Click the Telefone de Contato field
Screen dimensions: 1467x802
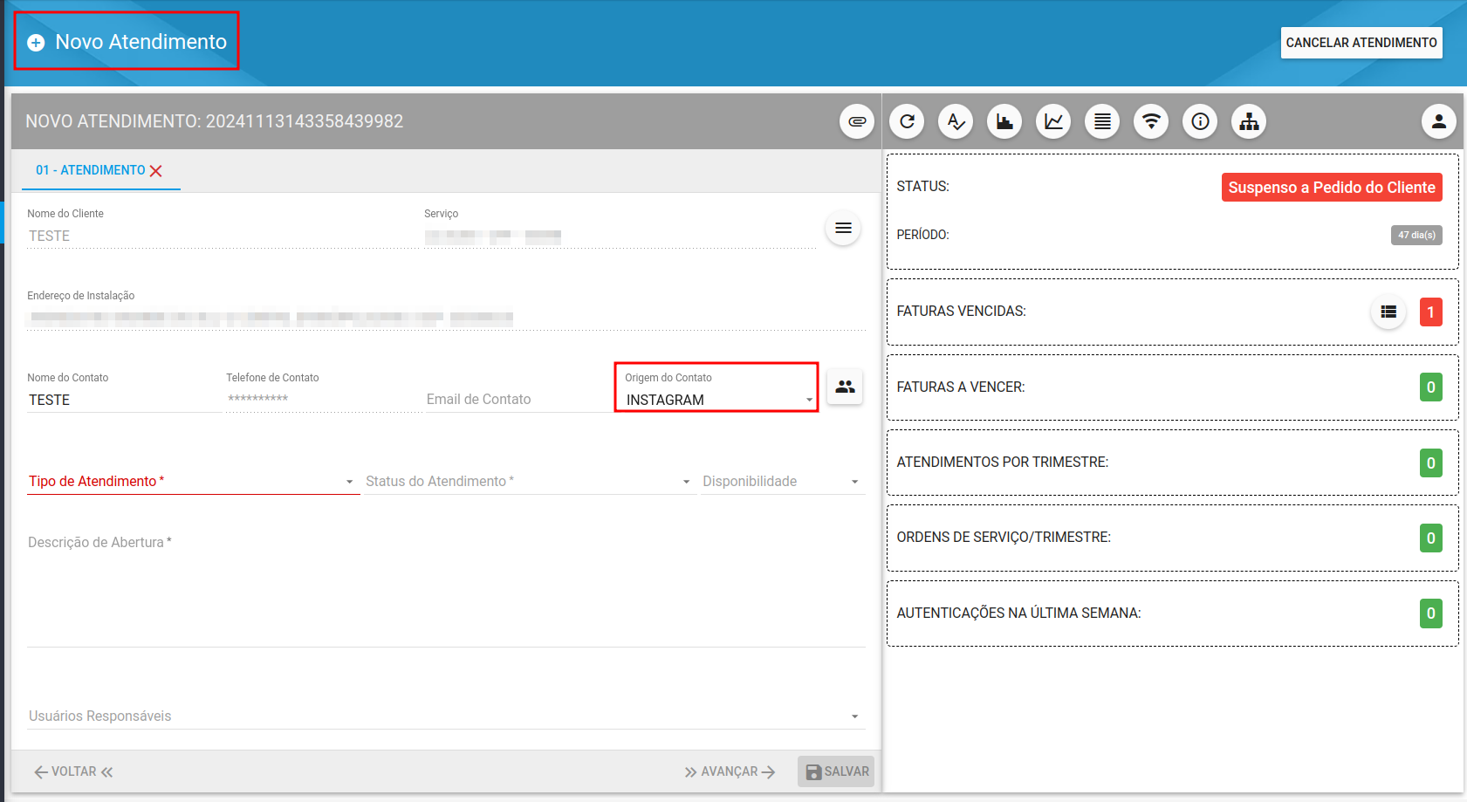click(x=322, y=400)
